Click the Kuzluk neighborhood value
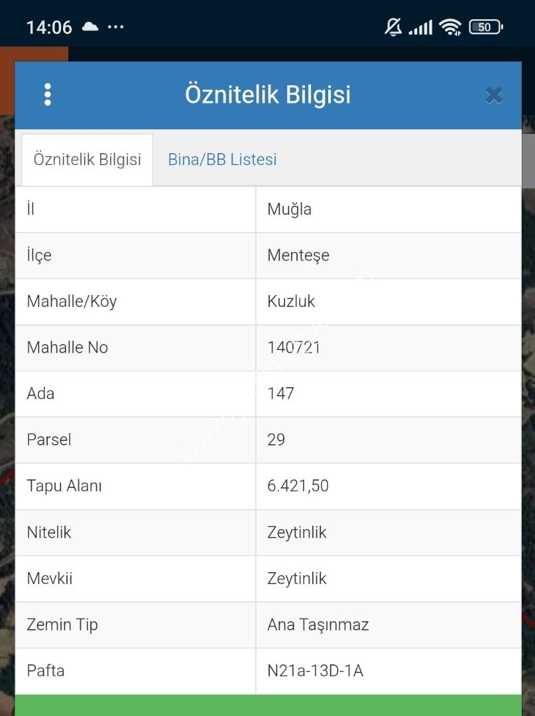This screenshot has height=716, width=535. 291,302
